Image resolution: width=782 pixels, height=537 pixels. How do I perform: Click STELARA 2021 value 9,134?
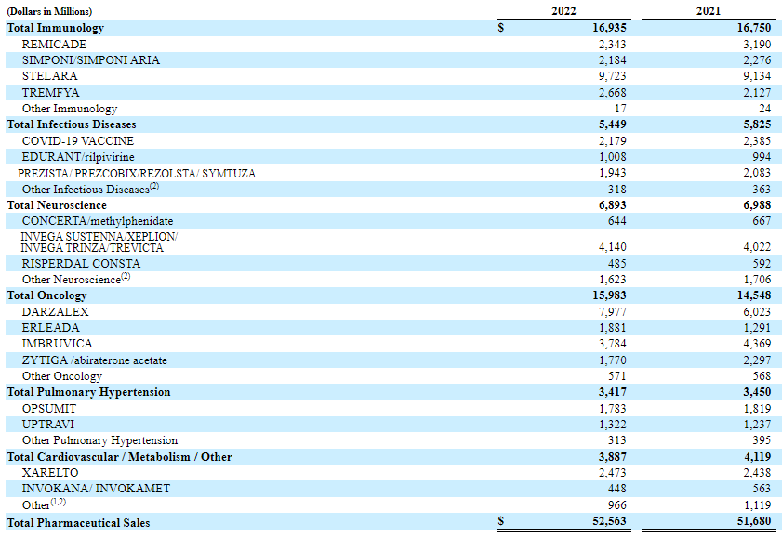click(x=757, y=76)
